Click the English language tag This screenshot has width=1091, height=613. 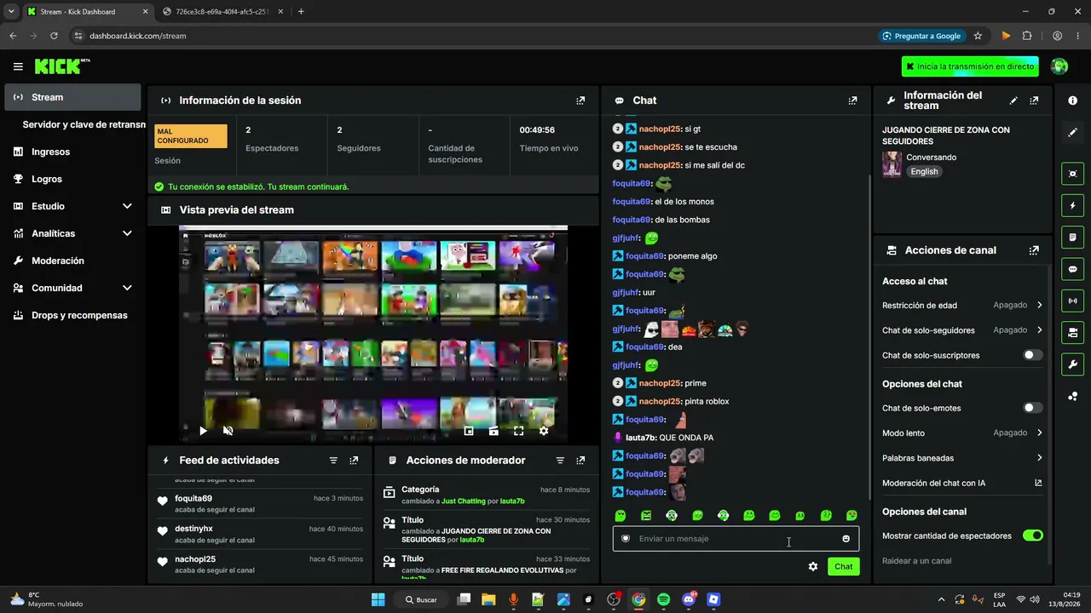tap(924, 171)
